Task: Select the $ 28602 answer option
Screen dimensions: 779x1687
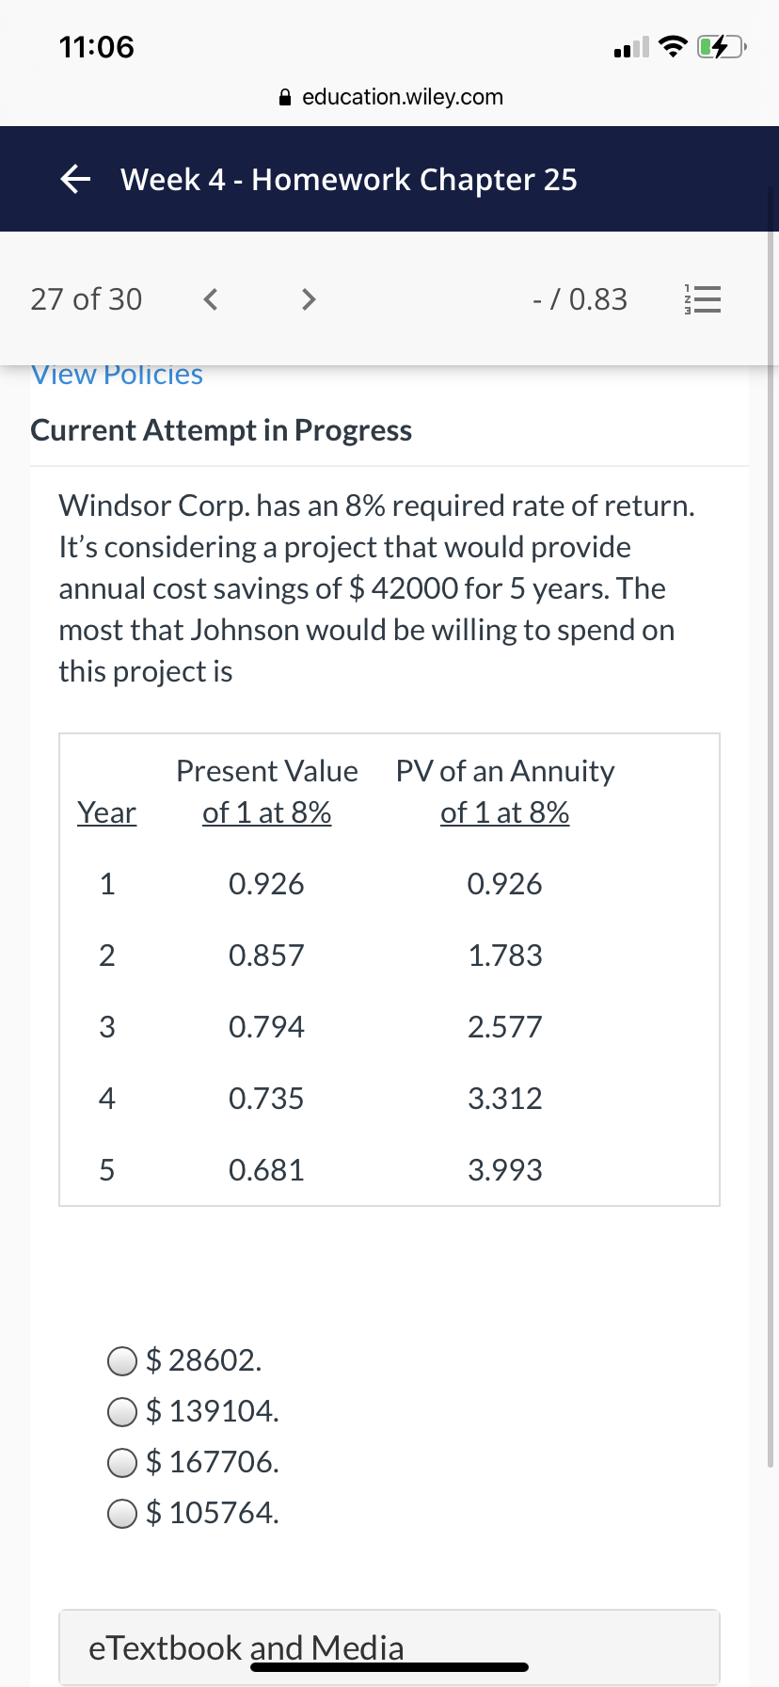Action: click(x=122, y=1360)
